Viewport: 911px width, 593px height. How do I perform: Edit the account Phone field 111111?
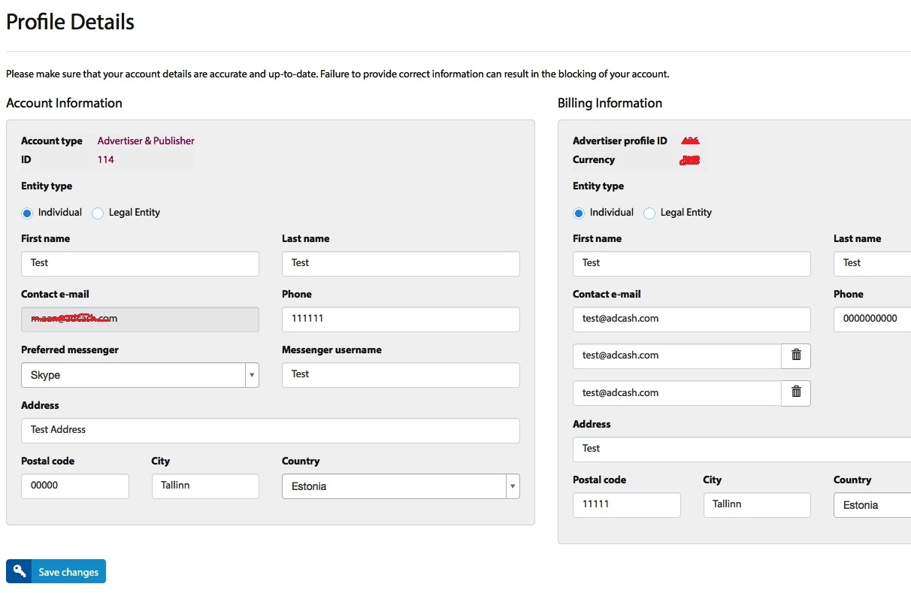401,319
